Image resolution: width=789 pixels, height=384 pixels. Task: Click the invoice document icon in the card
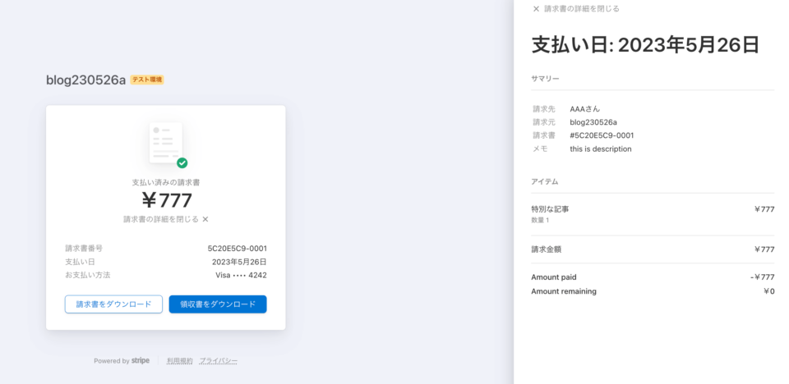pos(165,143)
